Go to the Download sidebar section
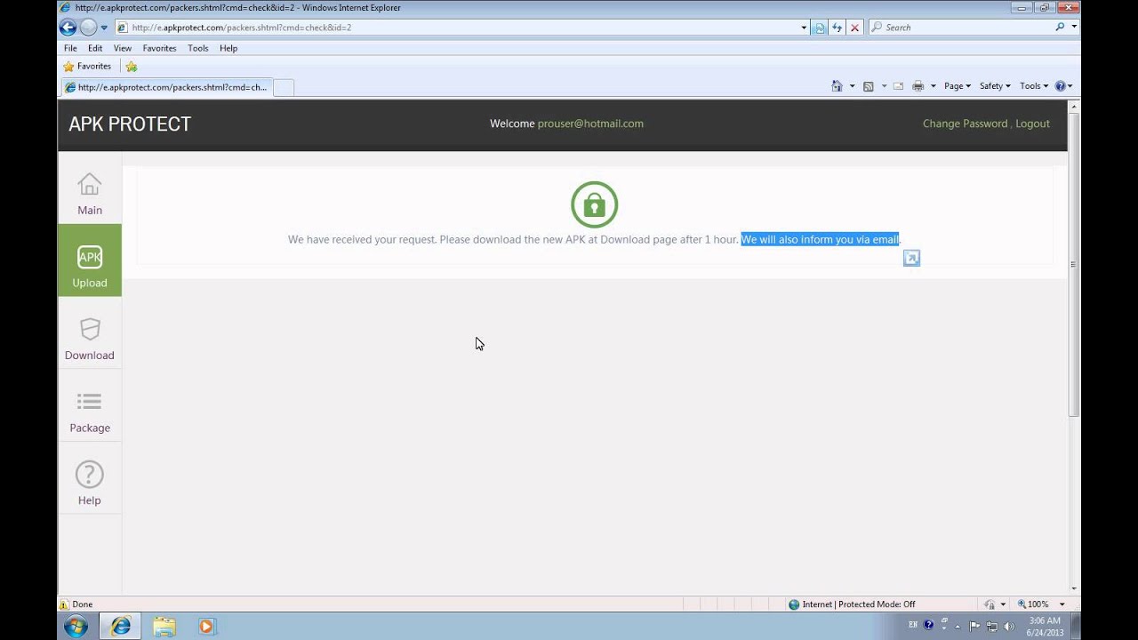Viewport: 1138px width, 640px height. (90, 340)
